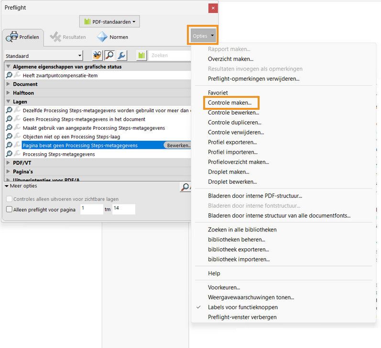Choose Profiel exporteren menu item
This screenshot has height=348, width=381.
pyautogui.click(x=232, y=142)
